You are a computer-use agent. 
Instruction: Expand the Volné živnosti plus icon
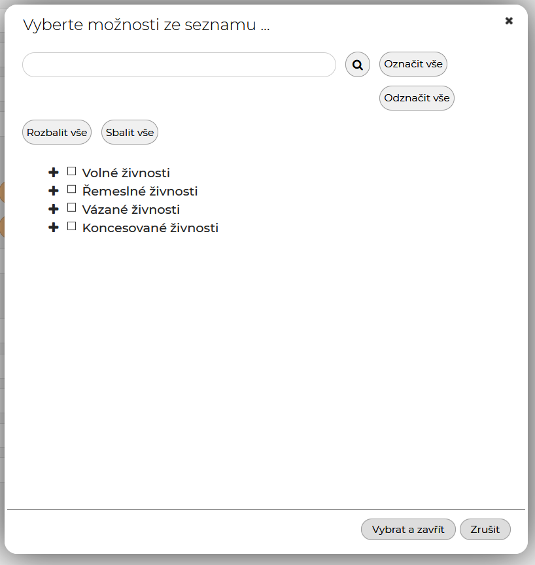pos(54,172)
